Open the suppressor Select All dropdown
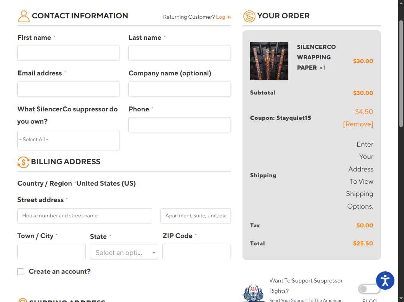The height and width of the screenshot is (302, 404). 69,140
